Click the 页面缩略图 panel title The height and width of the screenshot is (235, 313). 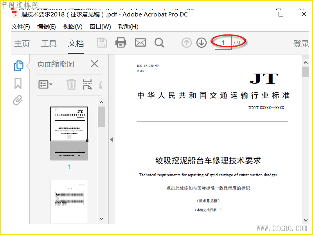click(56, 64)
